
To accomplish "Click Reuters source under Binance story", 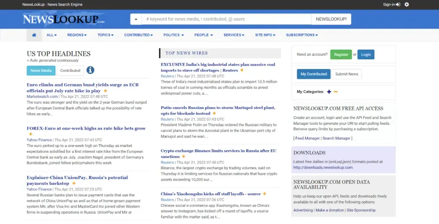I will [167, 162].
